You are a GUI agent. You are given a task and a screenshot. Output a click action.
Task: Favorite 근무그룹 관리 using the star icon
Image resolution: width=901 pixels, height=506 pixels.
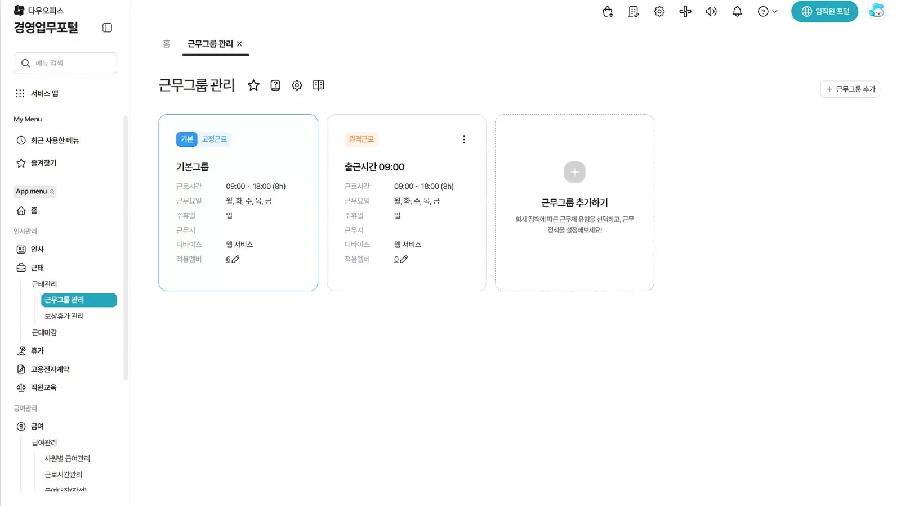click(x=253, y=85)
